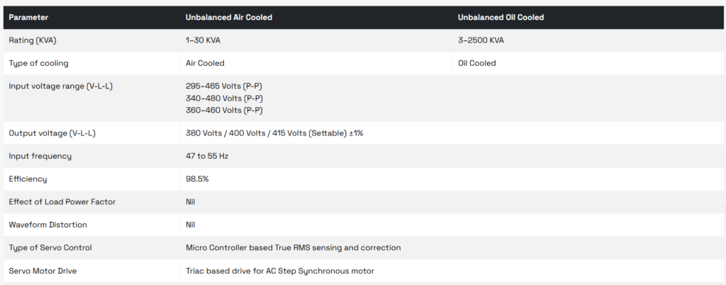
Task: Select the Input voltage range (V-L-L) label
Action: [x=60, y=86]
